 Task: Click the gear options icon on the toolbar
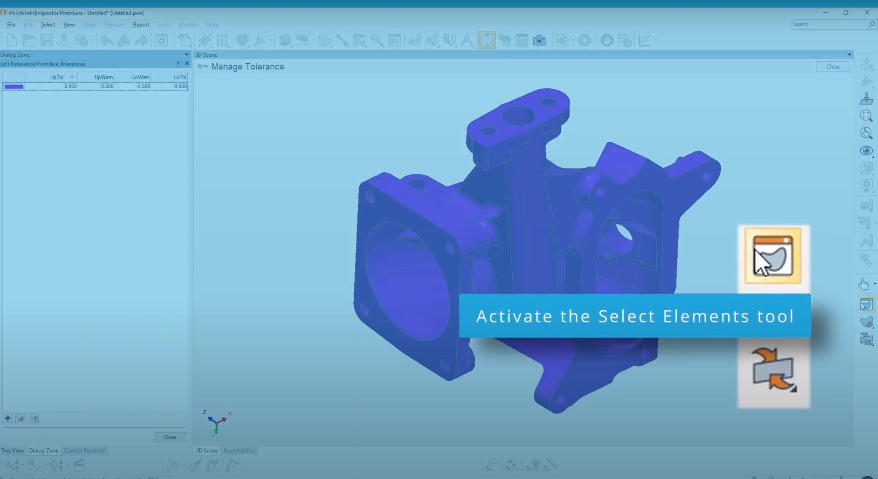pos(161,40)
